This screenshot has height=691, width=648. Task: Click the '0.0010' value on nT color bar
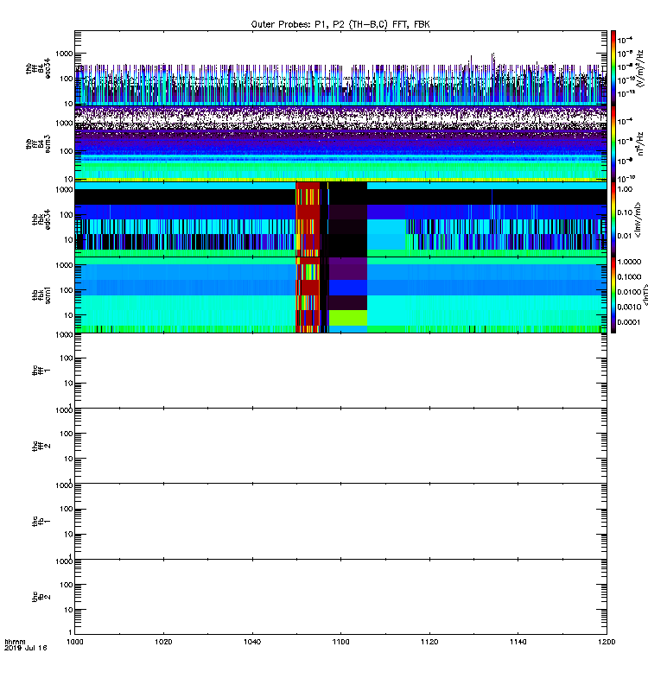(x=629, y=307)
